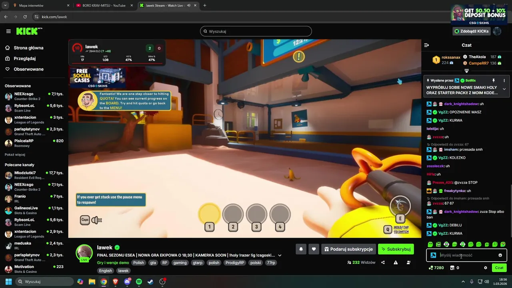The width and height of the screenshot is (512, 288).
Task: Send message with green Czat button
Action: [x=499, y=268]
